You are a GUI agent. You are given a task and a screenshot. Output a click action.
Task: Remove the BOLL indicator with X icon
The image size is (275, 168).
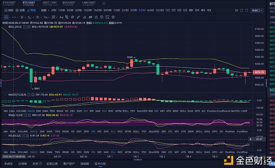[x=29, y=27]
